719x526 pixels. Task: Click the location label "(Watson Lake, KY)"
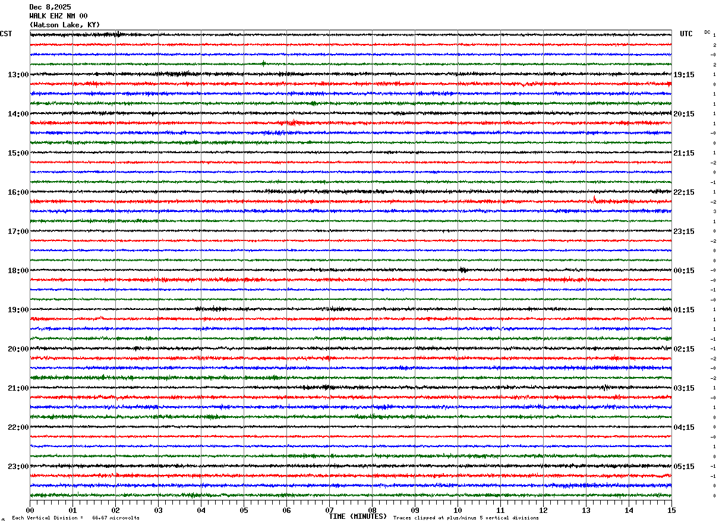[x=65, y=25]
